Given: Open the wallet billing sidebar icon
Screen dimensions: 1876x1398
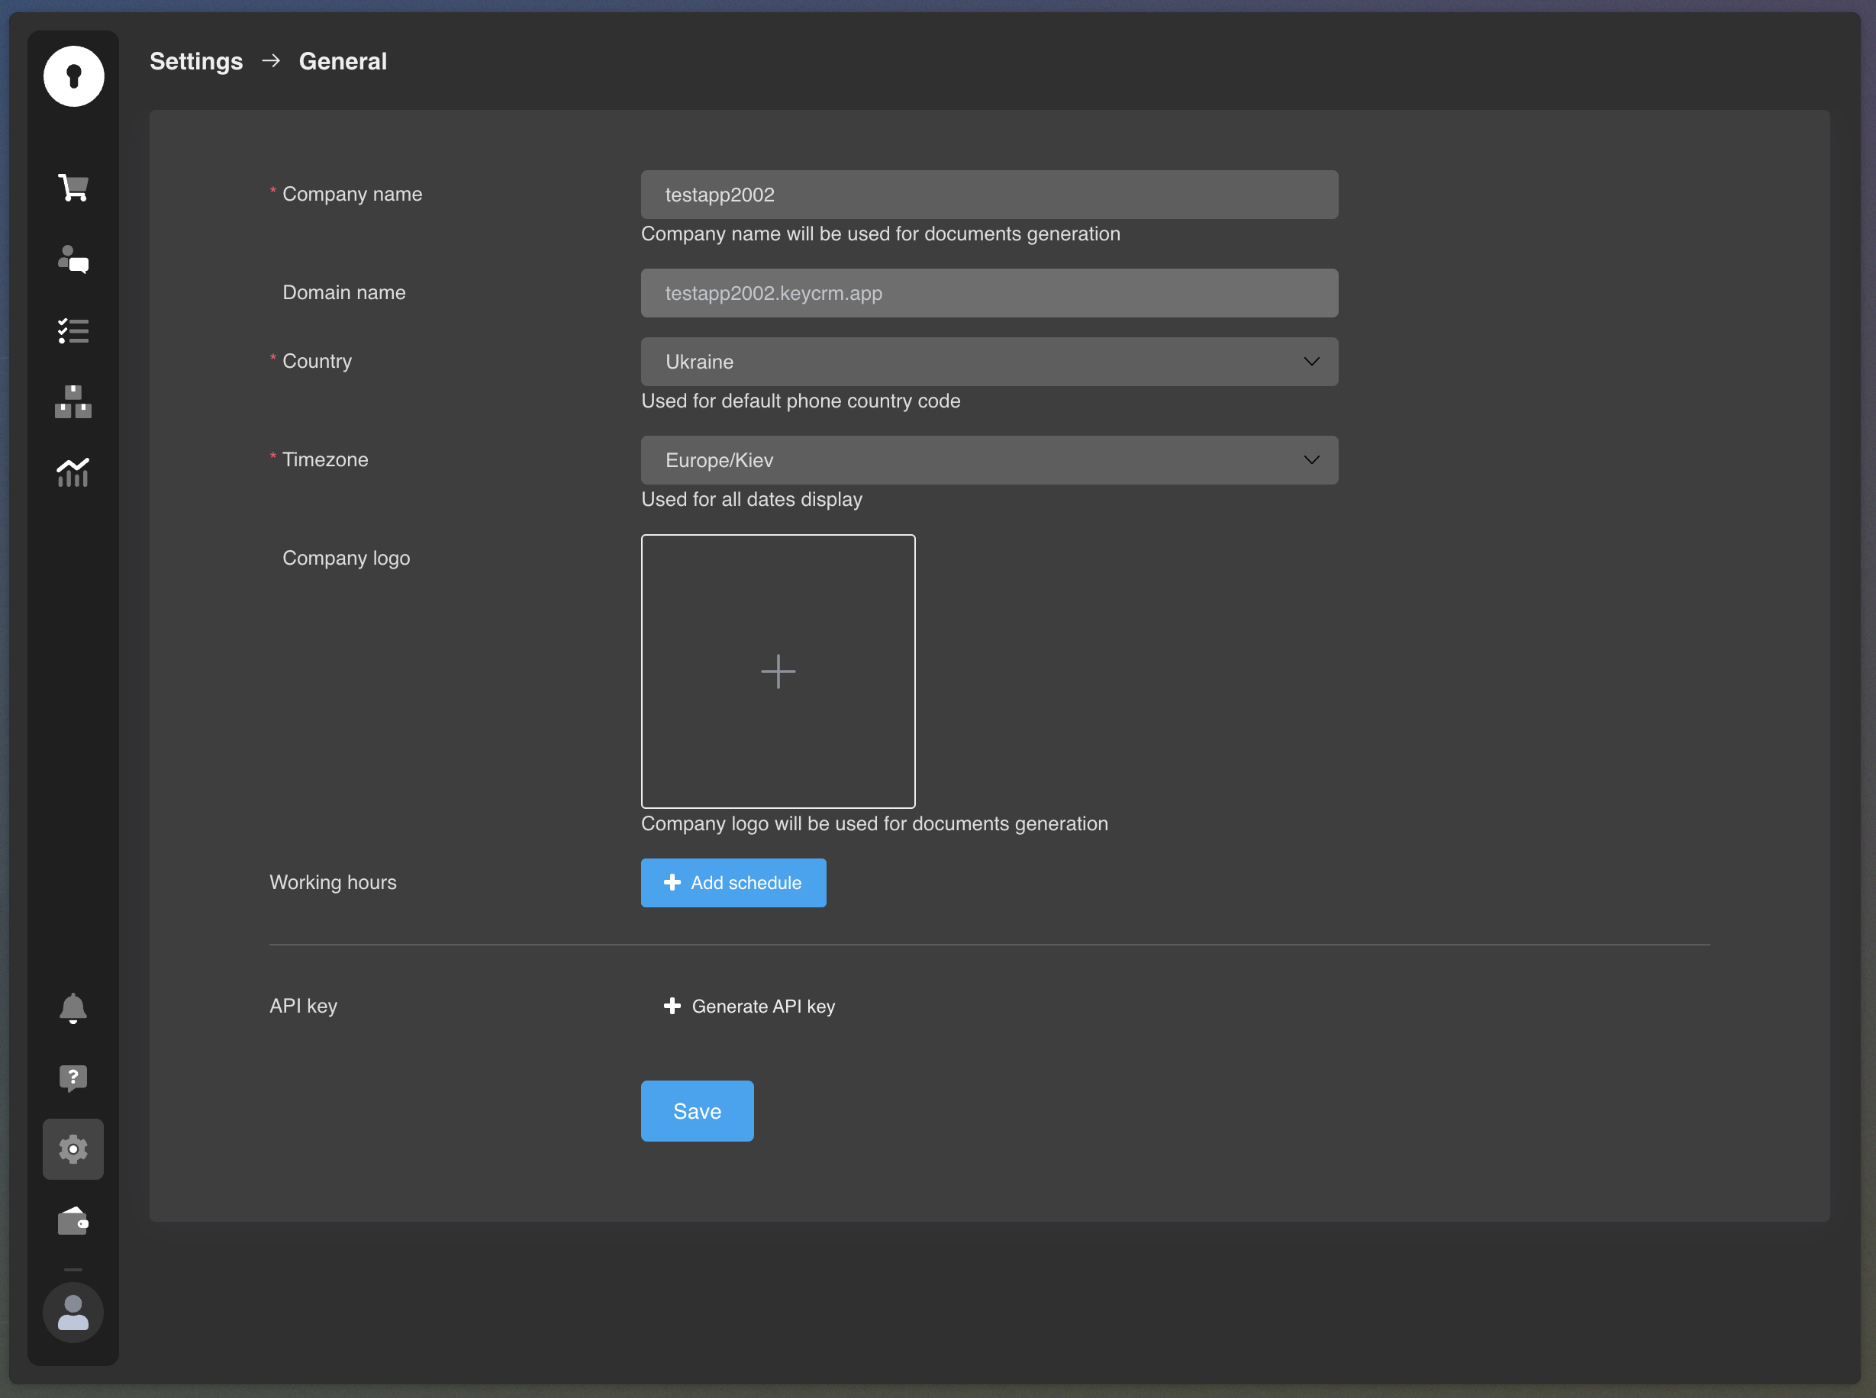Looking at the screenshot, I should point(73,1220).
